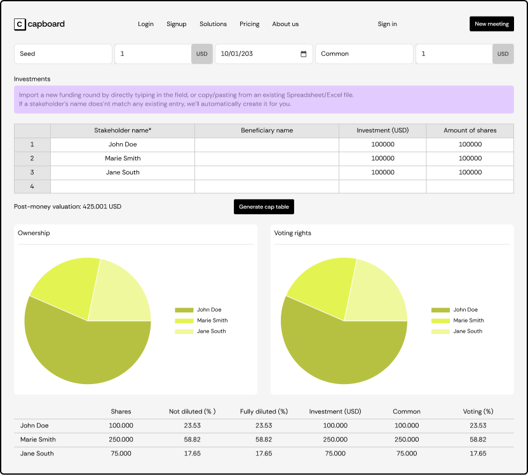Open the Common share class field
This screenshot has height=475, width=528.
click(x=364, y=54)
